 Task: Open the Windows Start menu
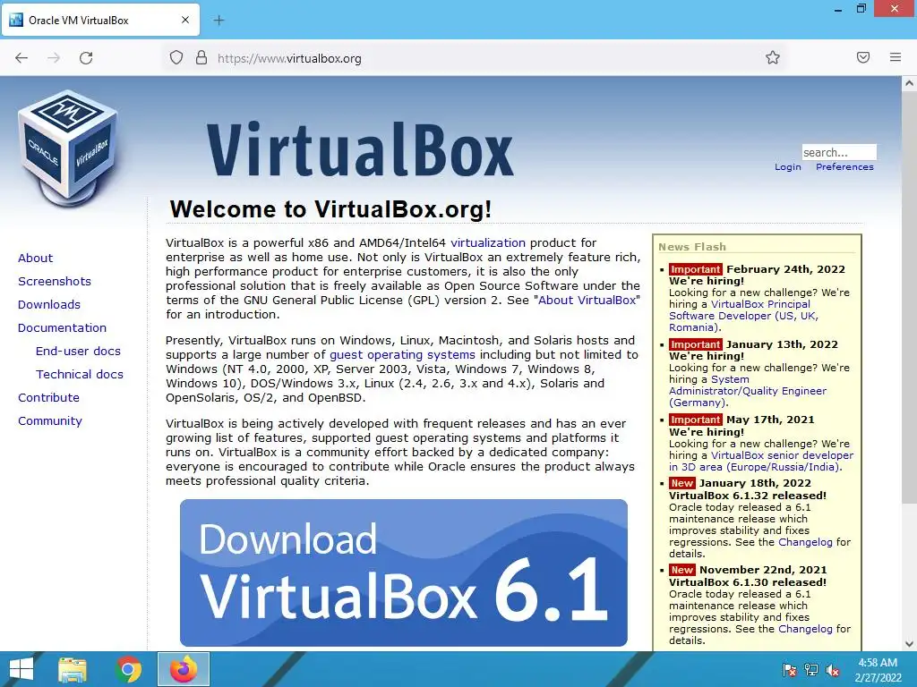(21, 669)
